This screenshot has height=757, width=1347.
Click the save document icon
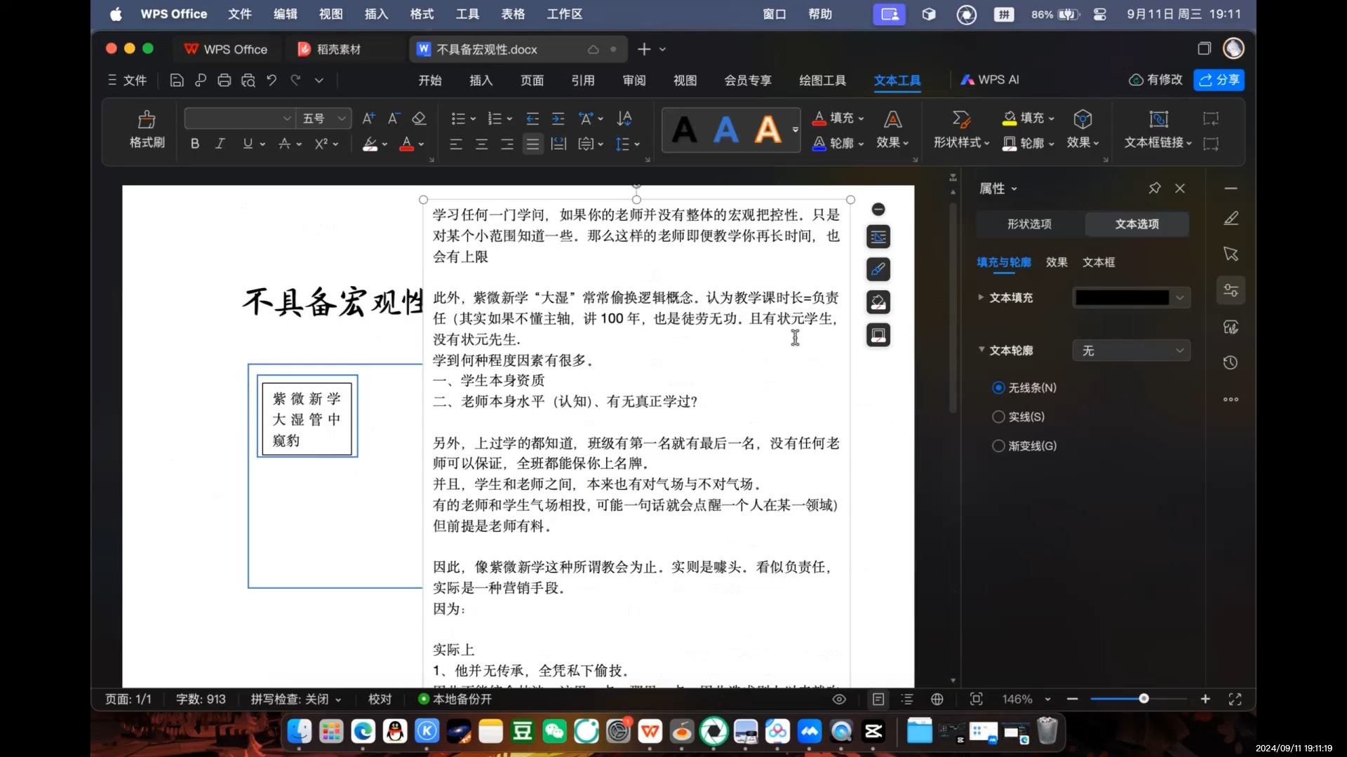[177, 80]
